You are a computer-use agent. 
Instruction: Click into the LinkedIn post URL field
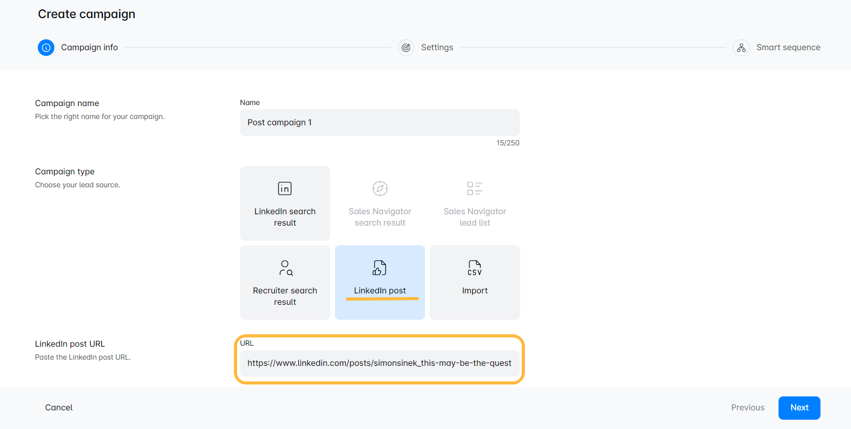point(379,363)
